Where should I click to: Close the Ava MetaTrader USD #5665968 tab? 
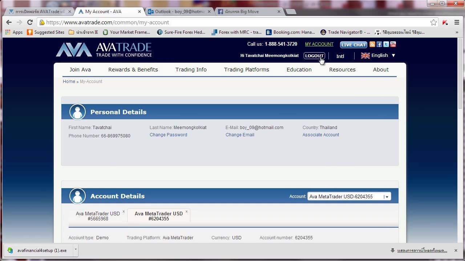[124, 211]
